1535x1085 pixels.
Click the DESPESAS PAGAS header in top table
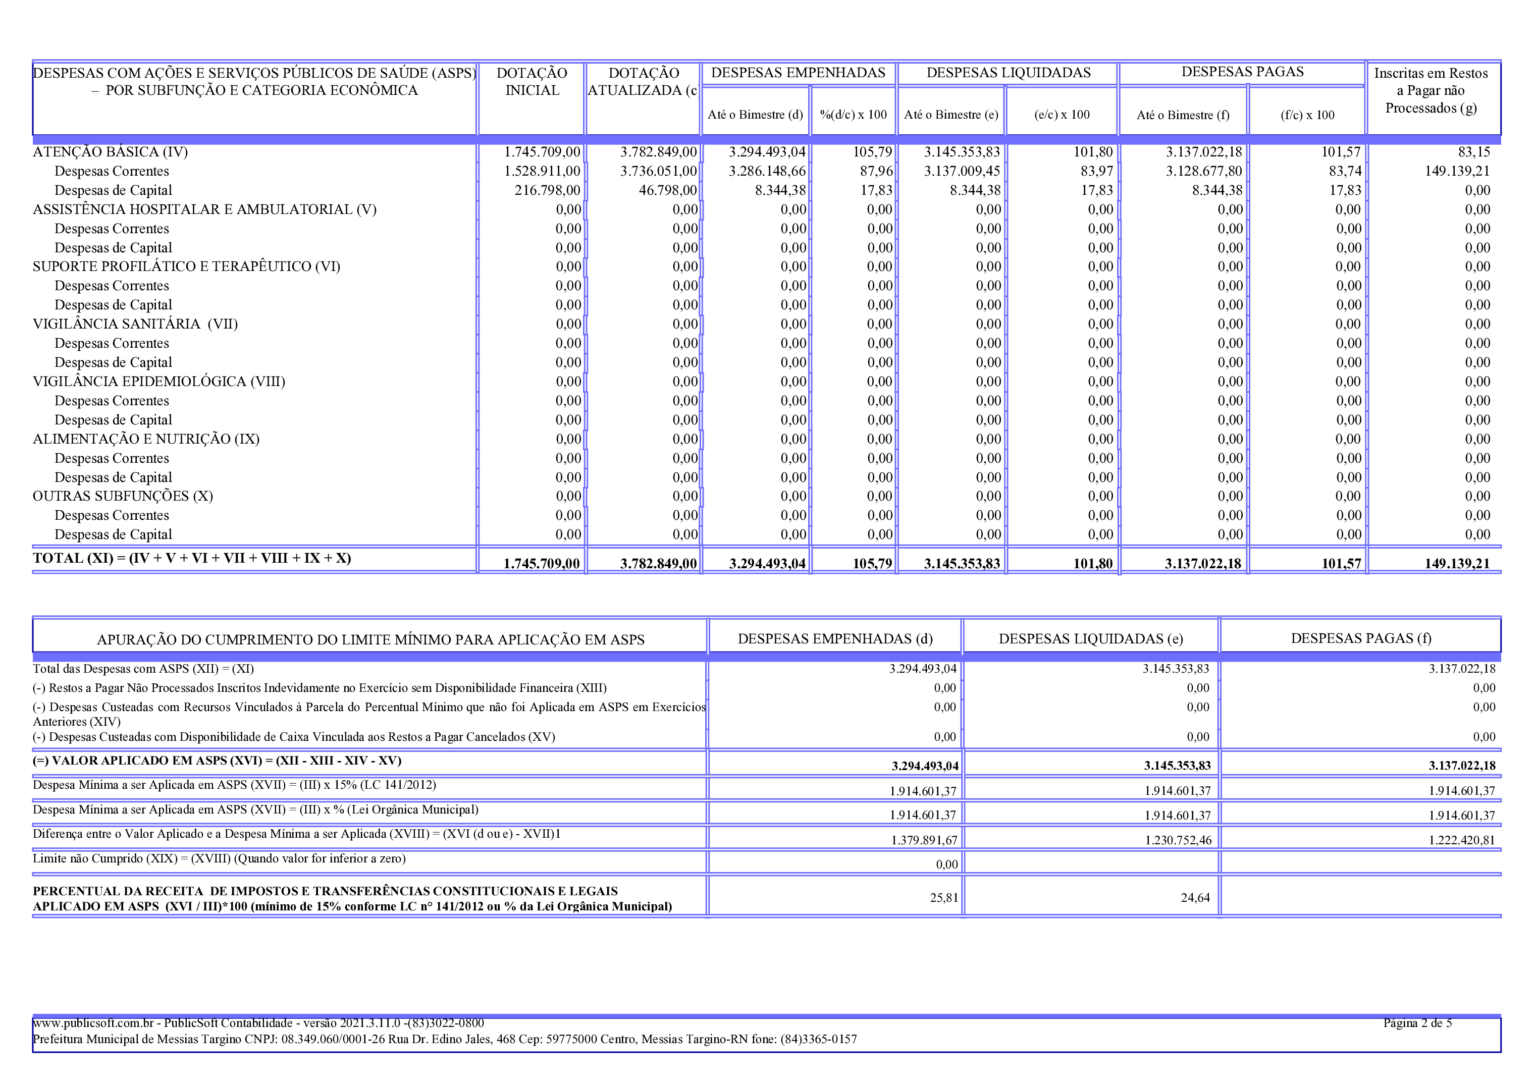click(x=1242, y=72)
